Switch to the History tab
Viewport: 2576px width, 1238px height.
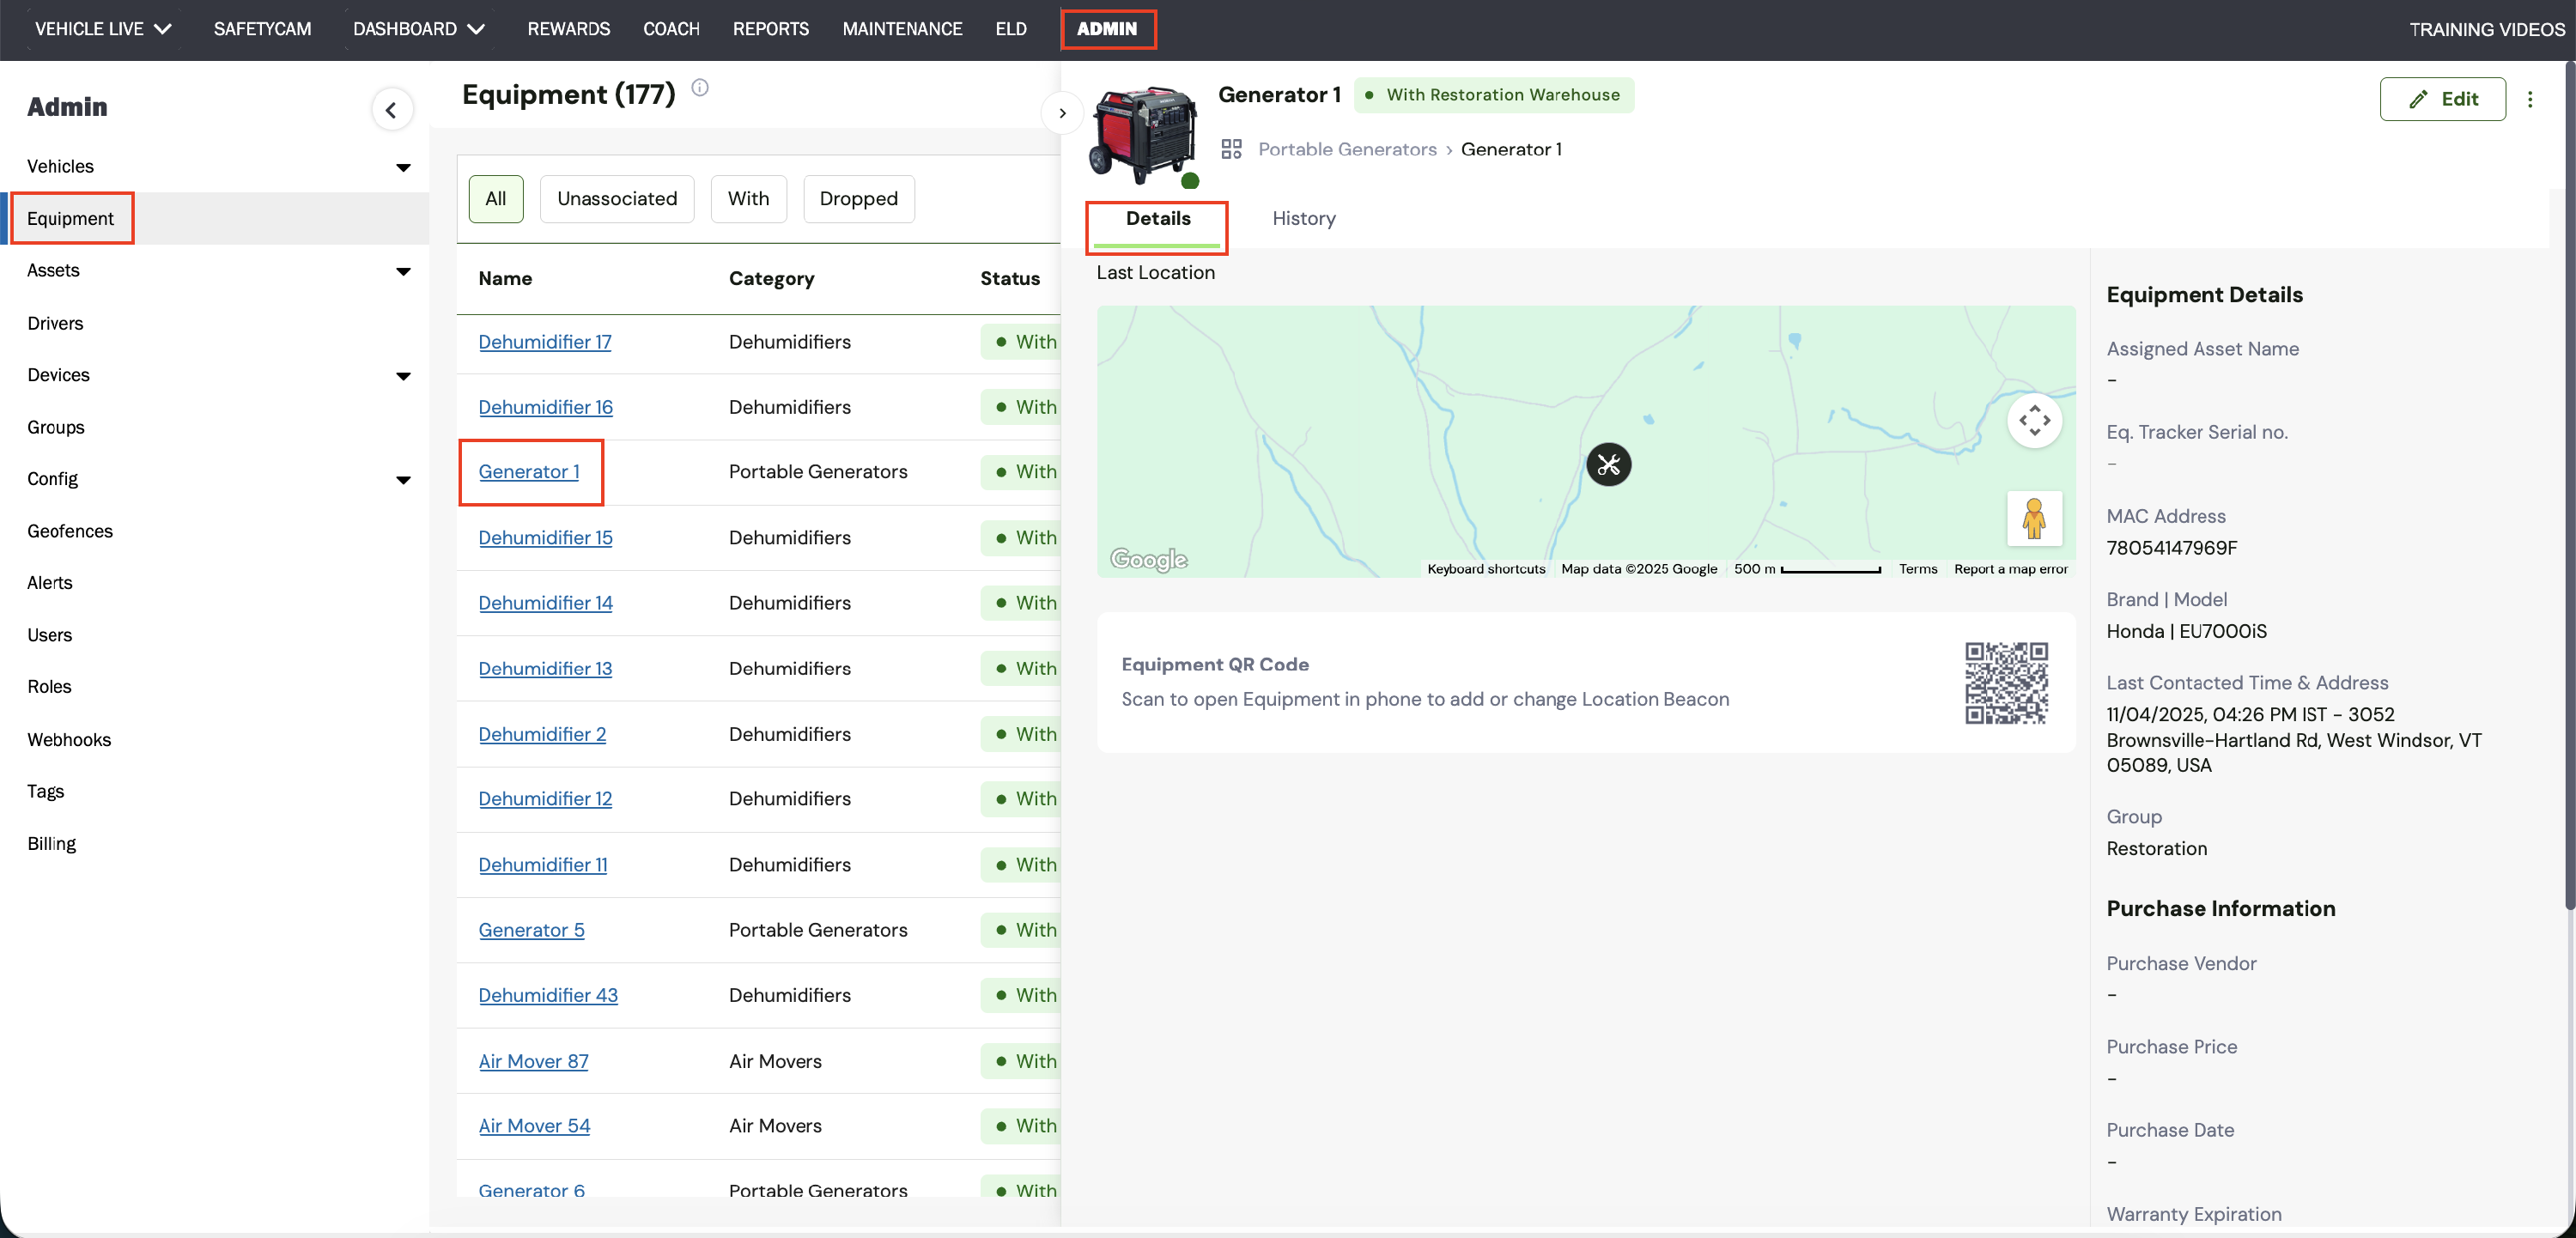point(1303,219)
